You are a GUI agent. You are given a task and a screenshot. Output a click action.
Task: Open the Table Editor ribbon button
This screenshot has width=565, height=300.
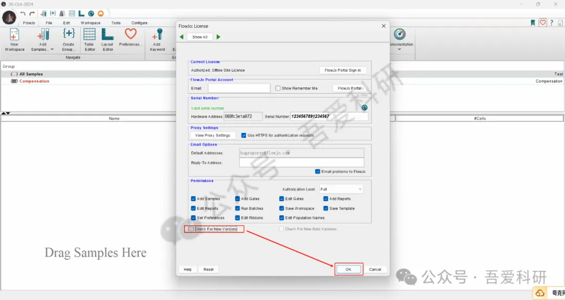click(89, 40)
